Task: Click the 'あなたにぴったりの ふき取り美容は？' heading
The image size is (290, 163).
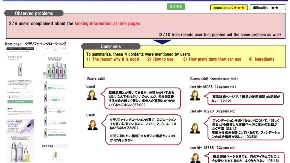Action: pos(55,59)
